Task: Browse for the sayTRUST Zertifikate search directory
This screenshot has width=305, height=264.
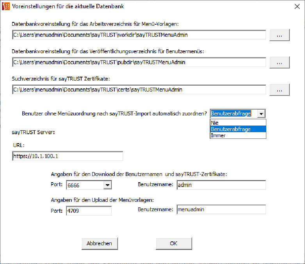Action: click(x=279, y=90)
